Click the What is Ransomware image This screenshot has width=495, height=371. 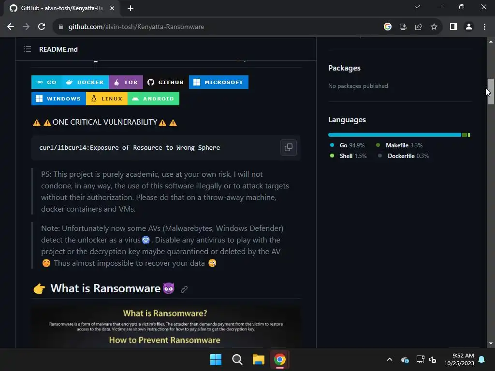[166, 326]
